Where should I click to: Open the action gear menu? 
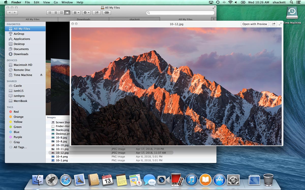click(x=86, y=12)
